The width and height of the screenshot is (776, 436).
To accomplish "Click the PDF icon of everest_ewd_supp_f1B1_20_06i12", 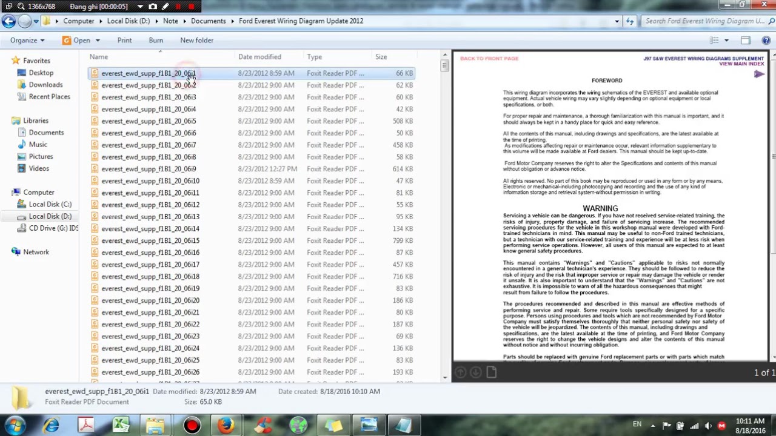I will click(x=95, y=205).
